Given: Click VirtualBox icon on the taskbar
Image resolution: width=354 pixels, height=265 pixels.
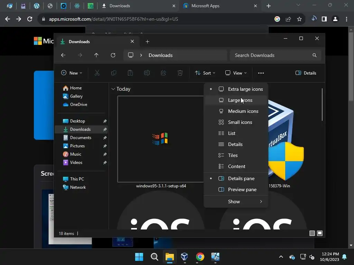Looking at the screenshot, I should point(185,256).
